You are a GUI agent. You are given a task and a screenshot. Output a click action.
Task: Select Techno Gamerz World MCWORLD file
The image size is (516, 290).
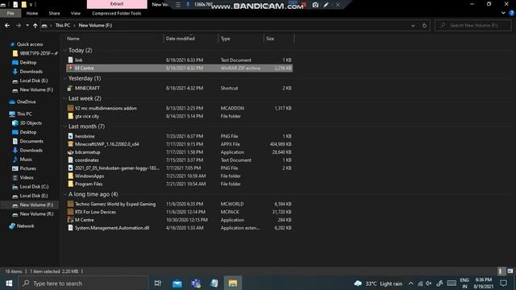coord(179,204)
